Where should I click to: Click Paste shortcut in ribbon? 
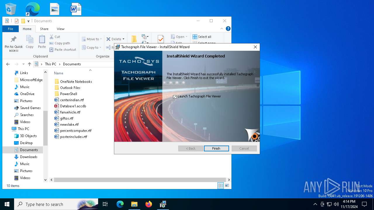coord(63,50)
